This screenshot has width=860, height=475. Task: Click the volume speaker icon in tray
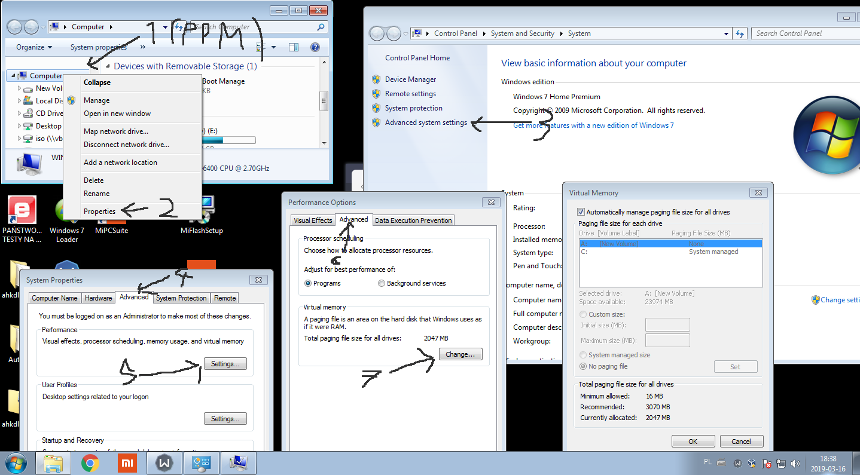(x=795, y=464)
